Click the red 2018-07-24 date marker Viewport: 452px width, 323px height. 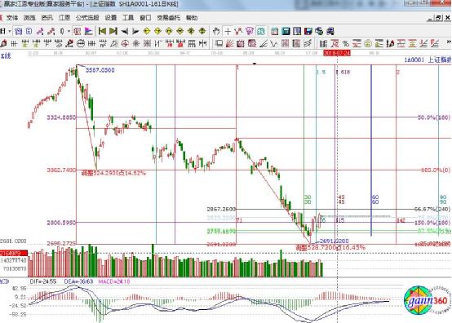[337, 53]
